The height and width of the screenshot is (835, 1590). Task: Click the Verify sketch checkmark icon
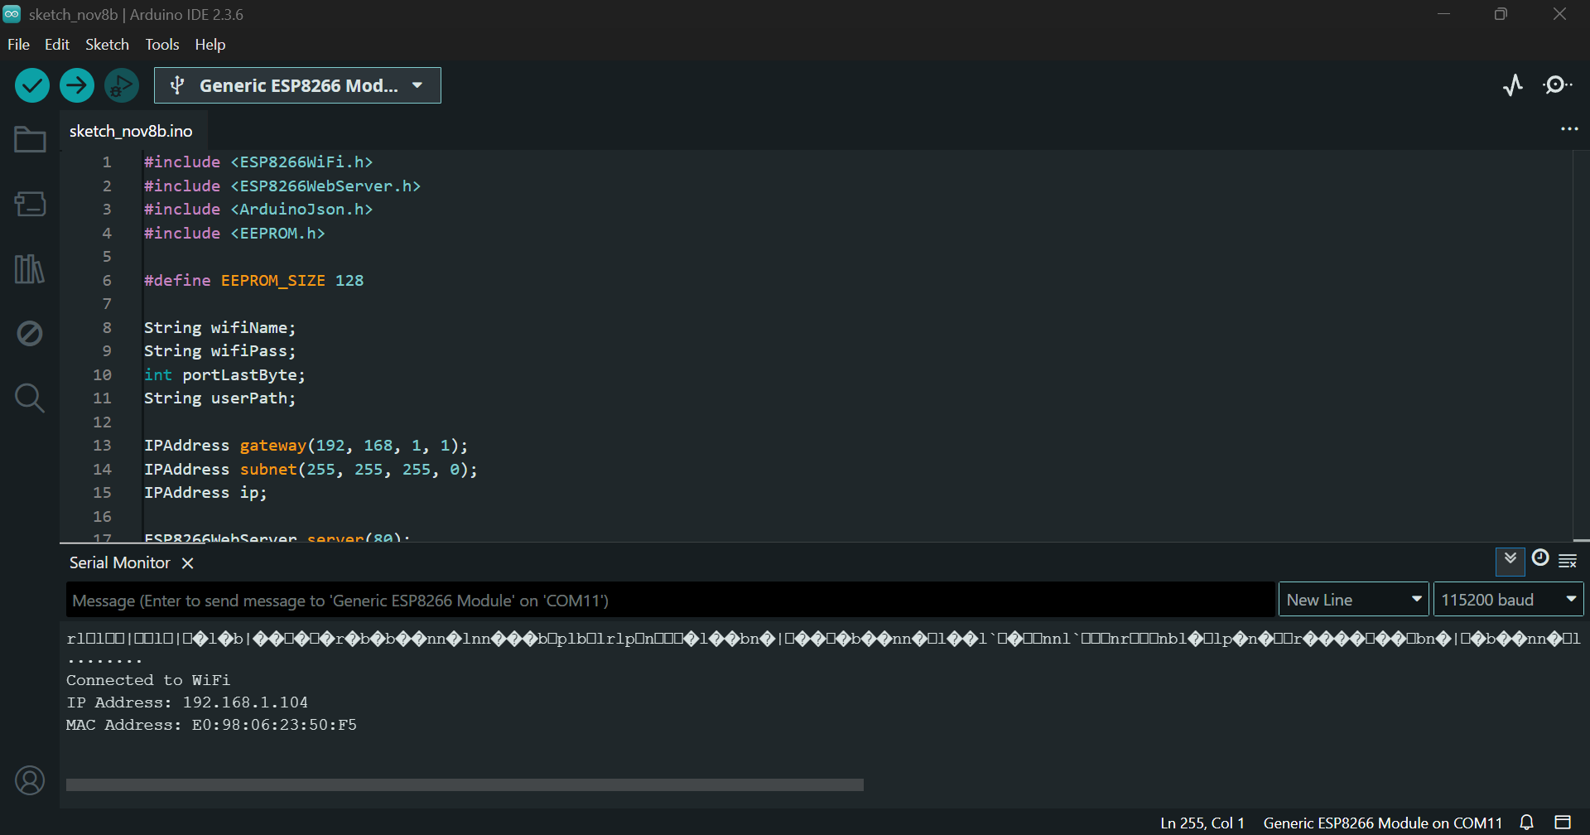pos(31,84)
